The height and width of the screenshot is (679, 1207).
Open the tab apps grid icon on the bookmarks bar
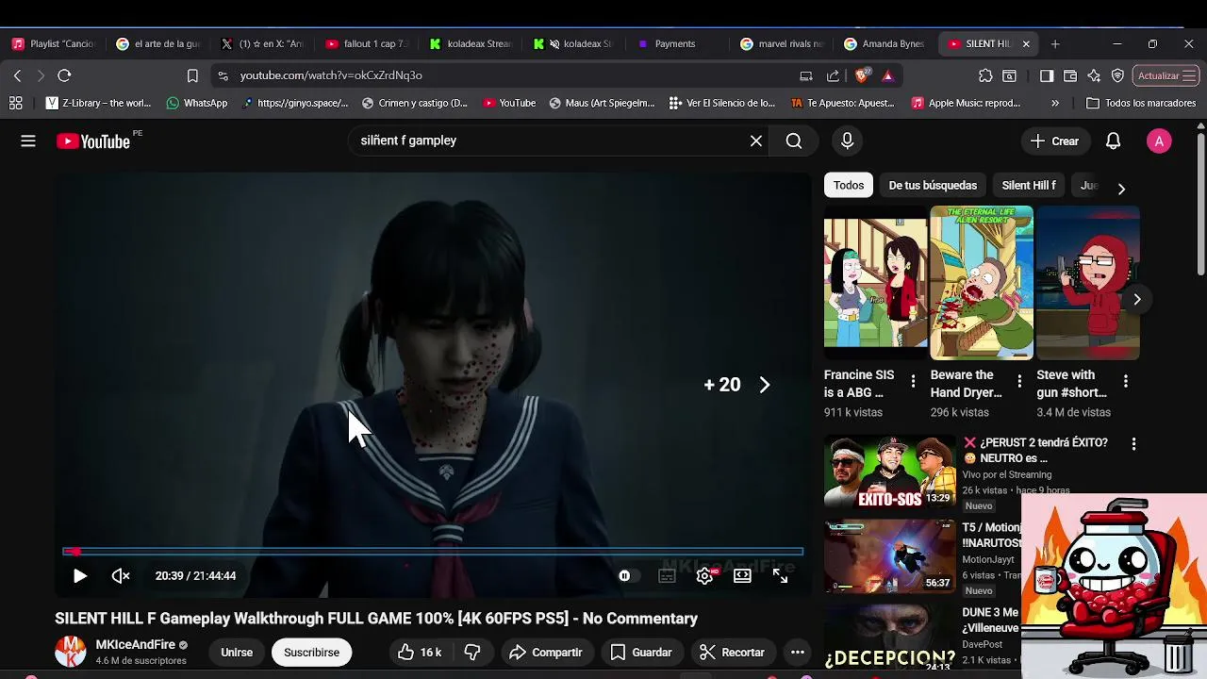coord(15,103)
